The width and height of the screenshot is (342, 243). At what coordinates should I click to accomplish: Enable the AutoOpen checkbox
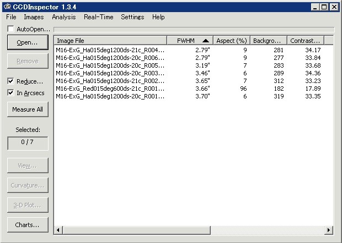[x=10, y=29]
